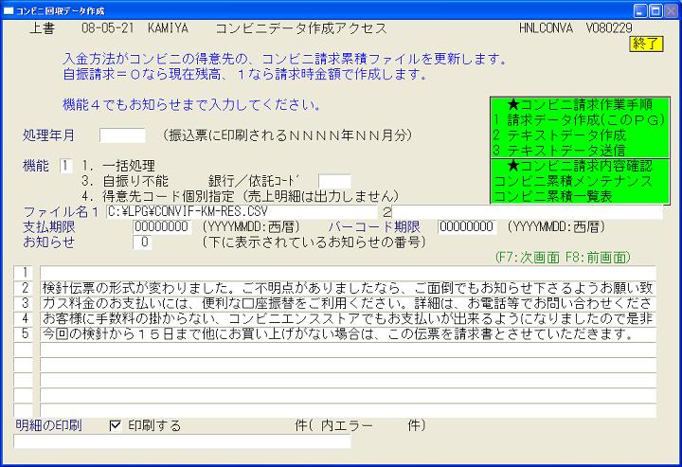Image resolution: width=682 pixels, height=467 pixels.
Task: Select 2 テキストデータ作成 step
Action: 560,135
